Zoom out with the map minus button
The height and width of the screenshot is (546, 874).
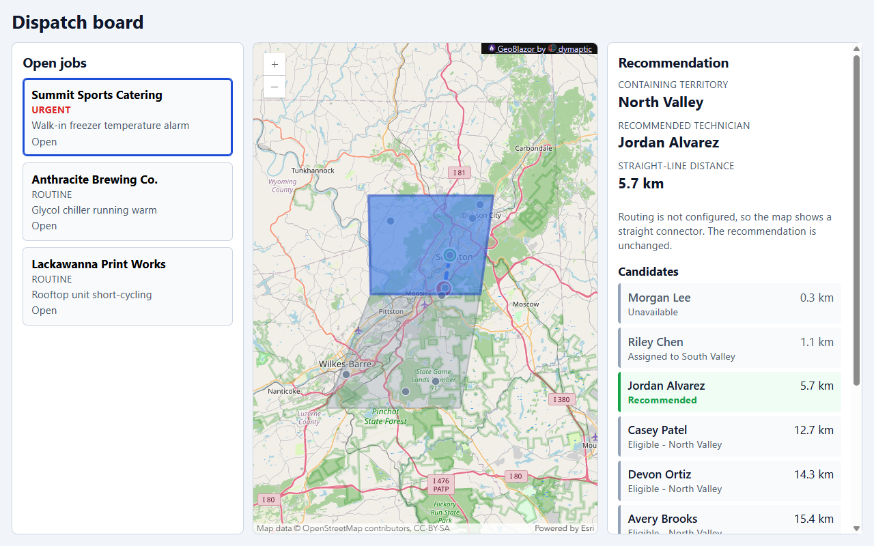point(274,87)
